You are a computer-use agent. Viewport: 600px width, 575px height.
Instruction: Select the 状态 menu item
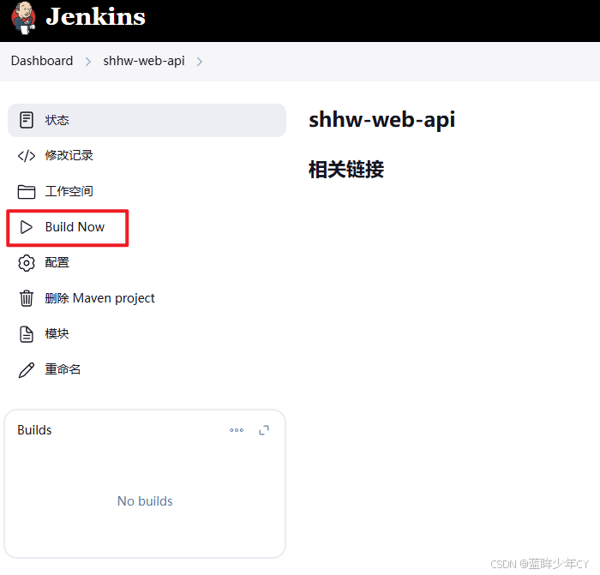pos(147,120)
